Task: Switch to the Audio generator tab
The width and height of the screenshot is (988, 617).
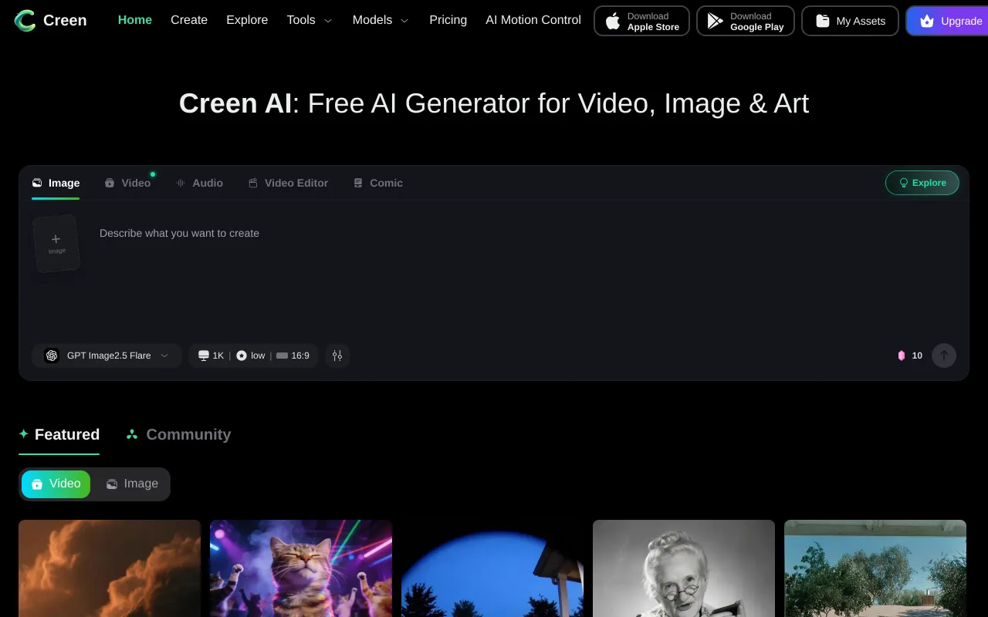Action: (199, 183)
